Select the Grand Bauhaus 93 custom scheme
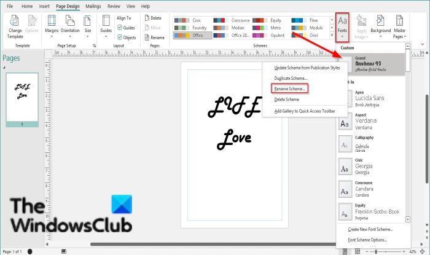The height and width of the screenshot is (255, 430). (x=371, y=65)
